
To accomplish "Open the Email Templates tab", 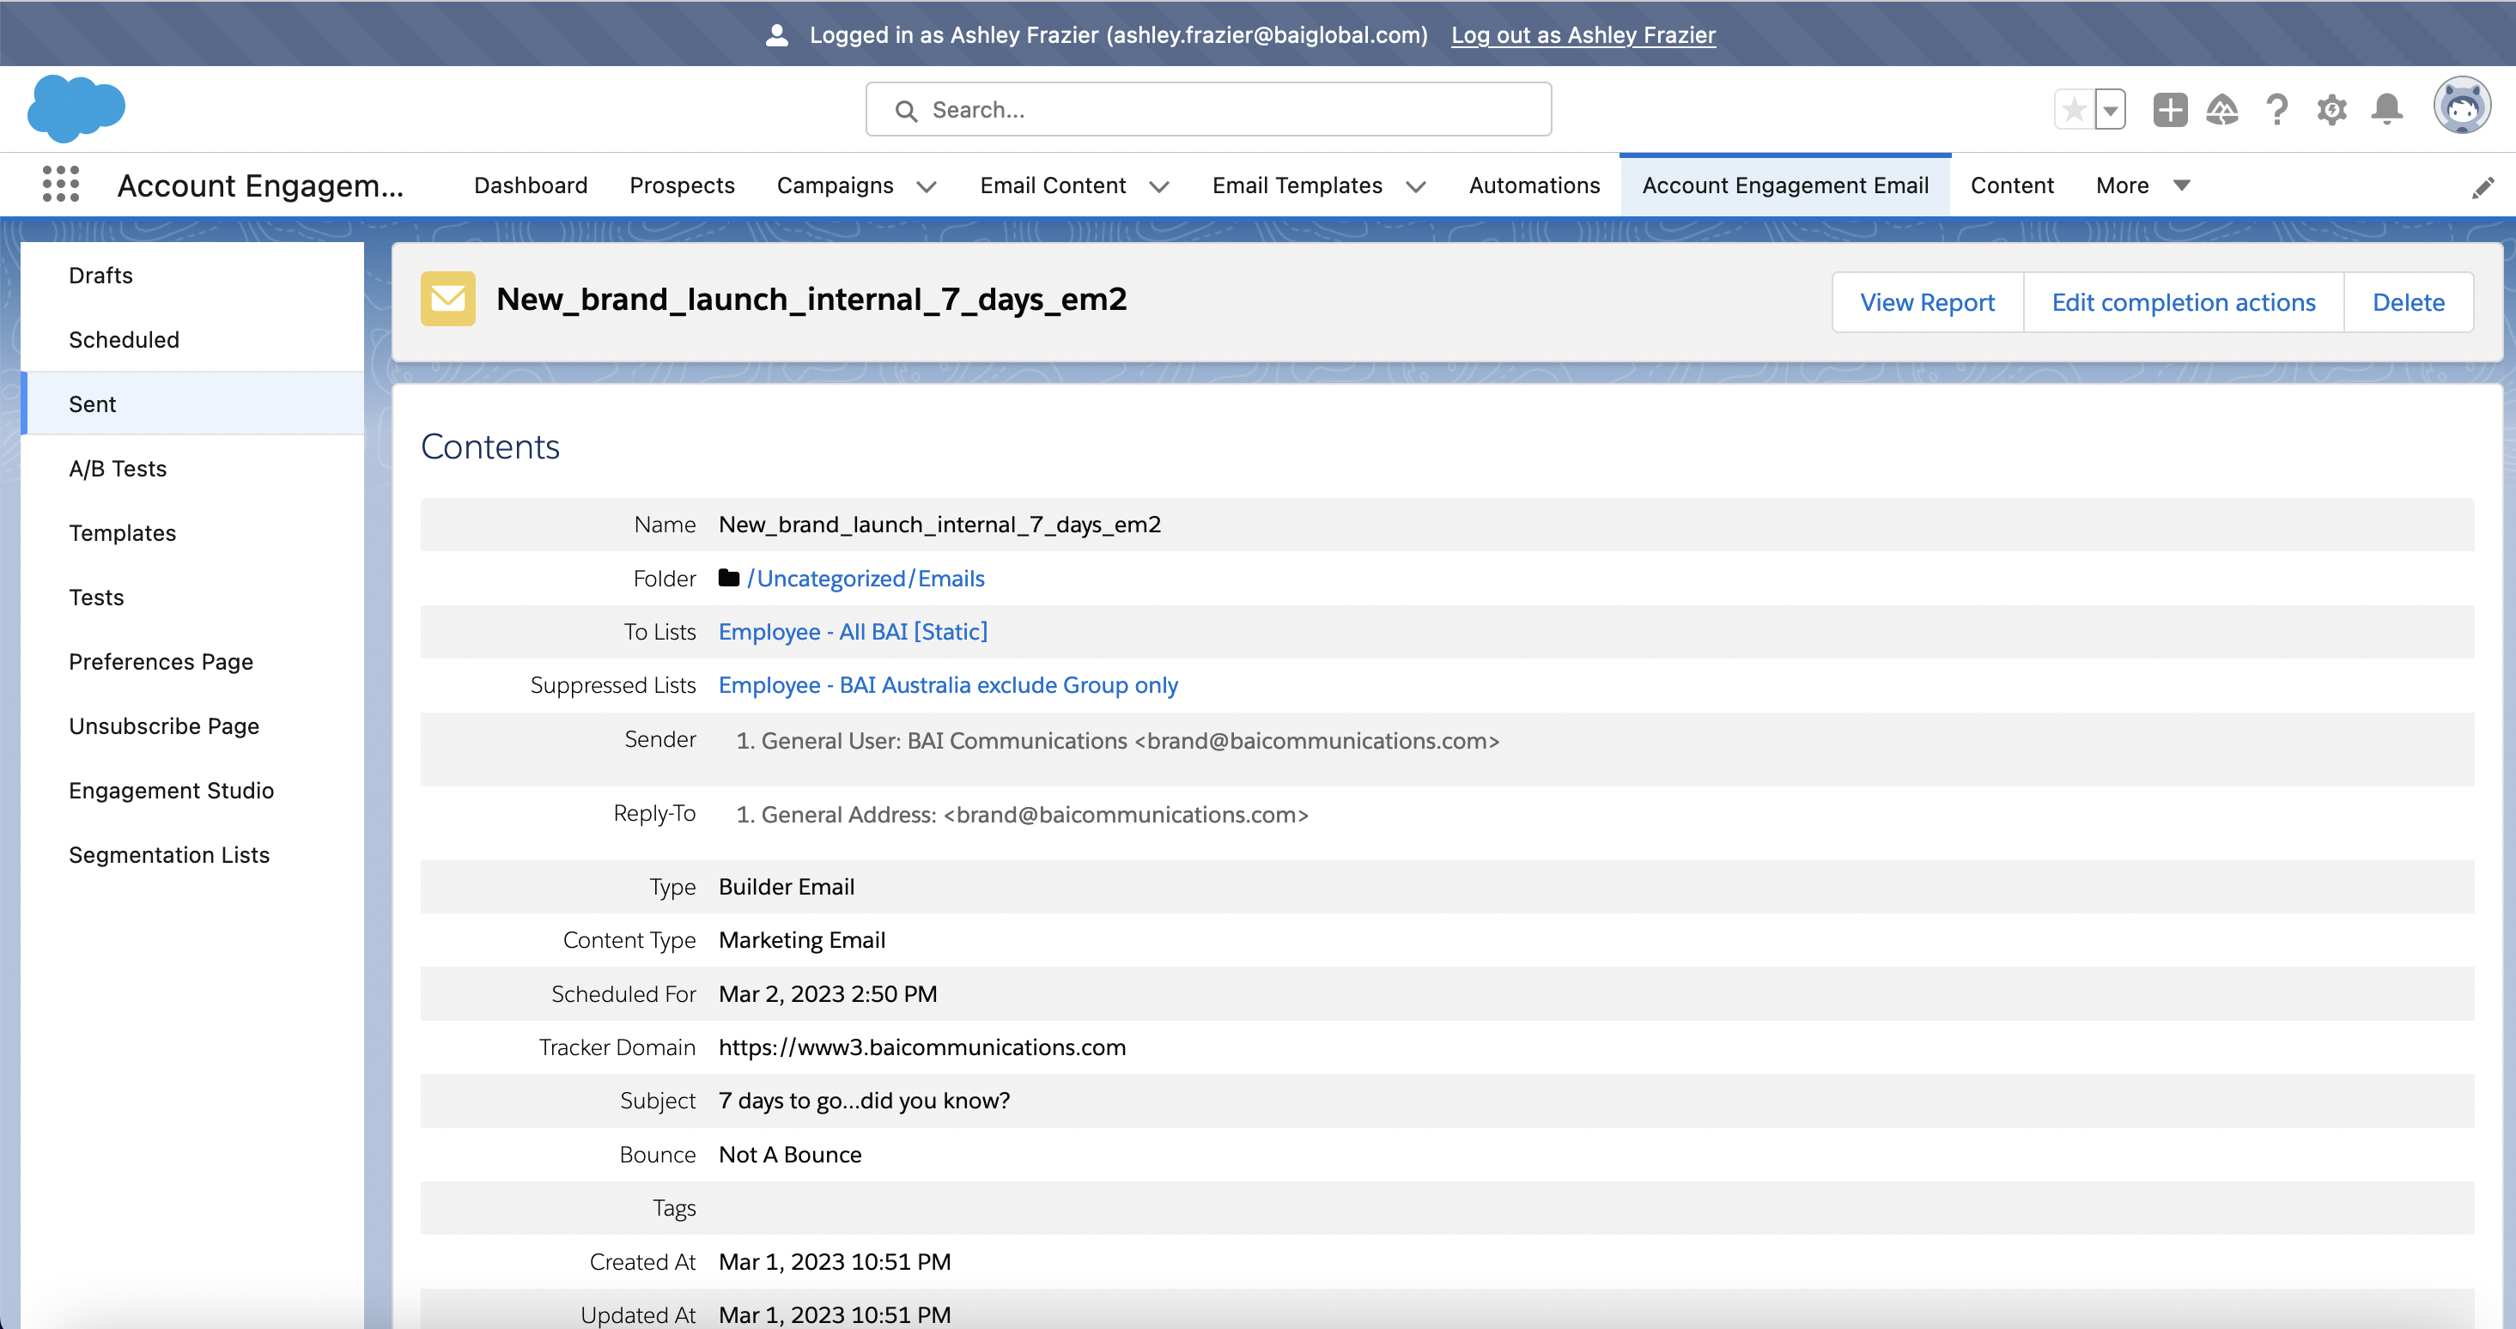I will pyautogui.click(x=1297, y=185).
